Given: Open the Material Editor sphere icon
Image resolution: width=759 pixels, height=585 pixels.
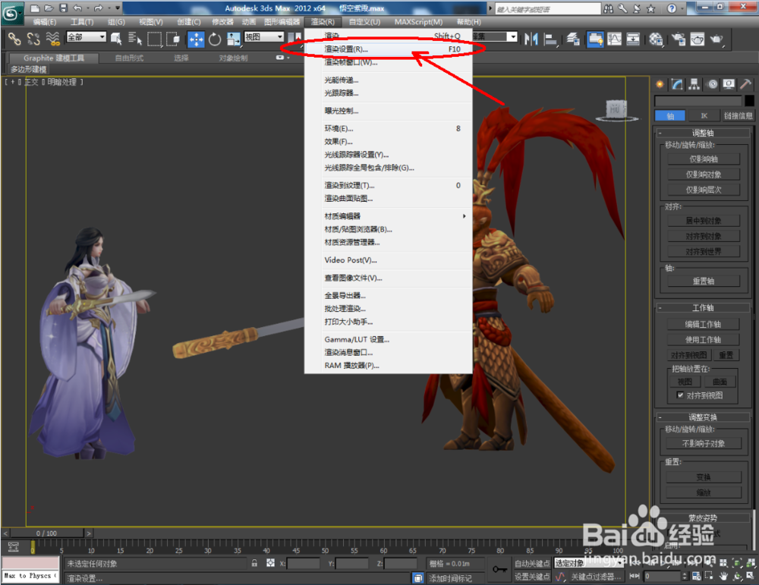Looking at the screenshot, I should [x=656, y=39].
